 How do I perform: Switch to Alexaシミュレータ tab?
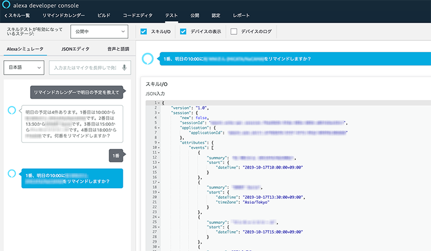25,49
